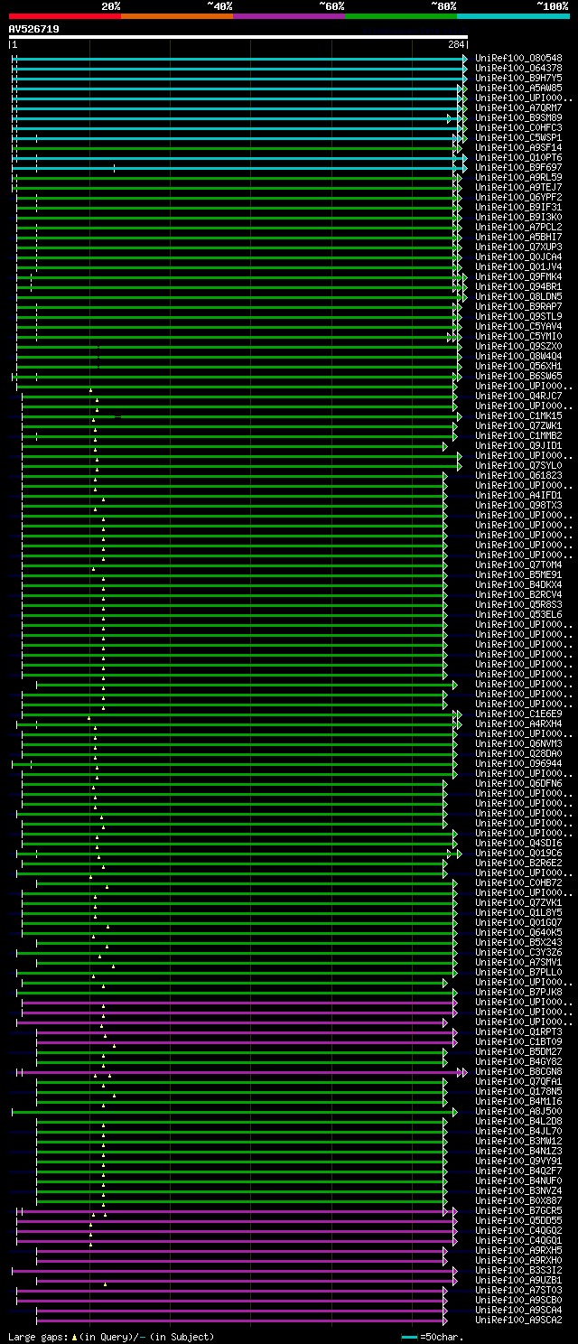Select the UniRef100_C5YMI0 label

pos(518,337)
